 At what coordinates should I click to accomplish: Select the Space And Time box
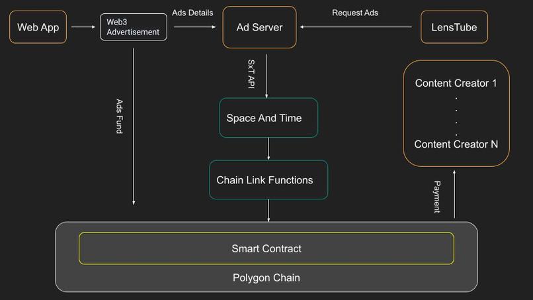tap(268, 118)
